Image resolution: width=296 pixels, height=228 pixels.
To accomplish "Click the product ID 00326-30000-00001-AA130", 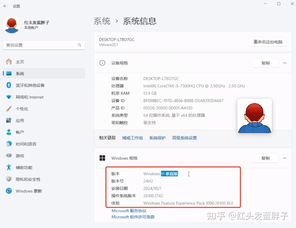I will [x=168, y=108].
